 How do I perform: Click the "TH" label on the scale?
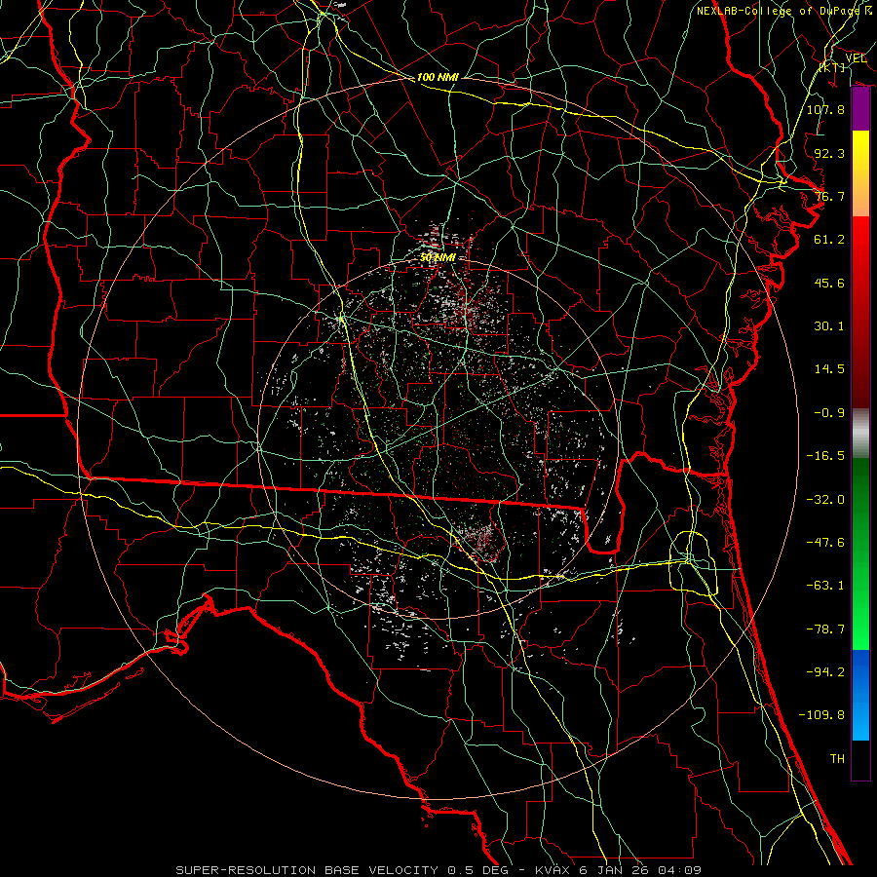point(837,759)
